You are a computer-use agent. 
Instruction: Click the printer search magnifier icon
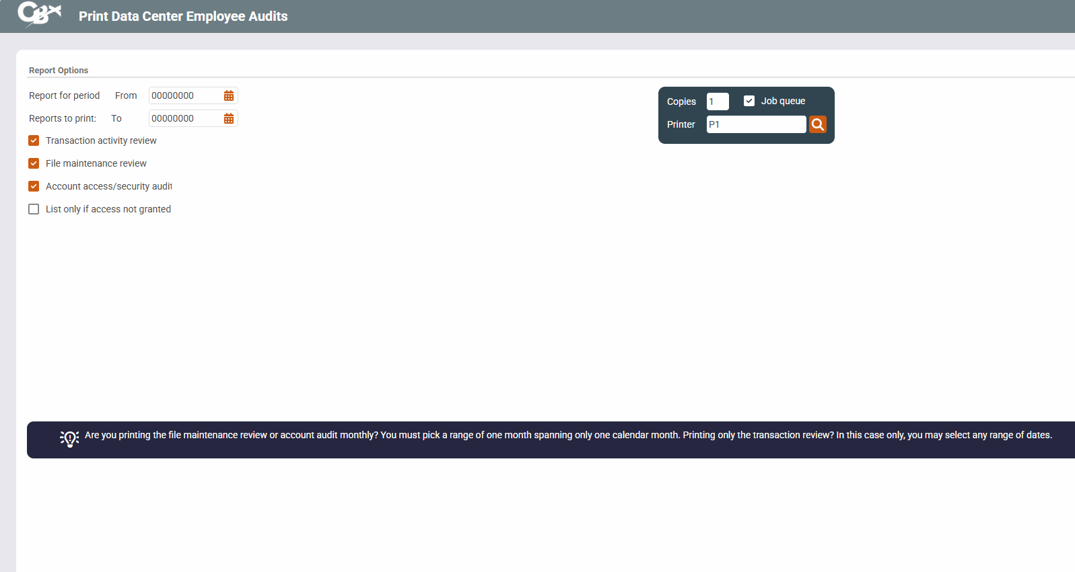[x=817, y=124]
